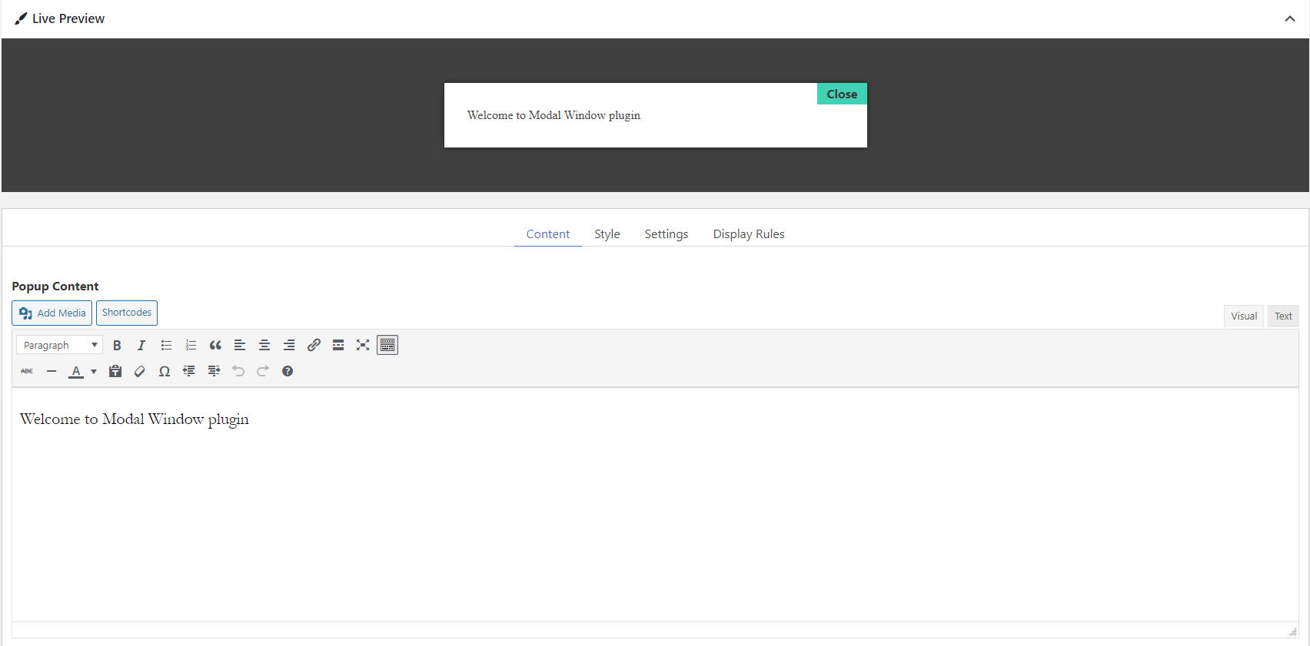Click the insert/edit link icon

(x=314, y=346)
